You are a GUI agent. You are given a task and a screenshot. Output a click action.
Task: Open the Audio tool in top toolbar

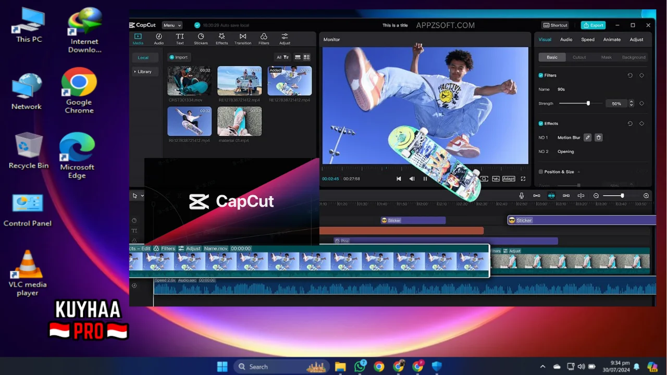[158, 36]
